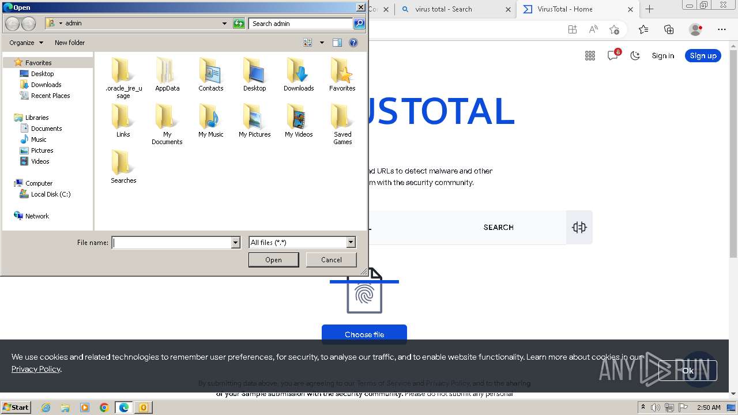This screenshot has width=738, height=415.
Task: Select the Links folder
Action: point(123,120)
